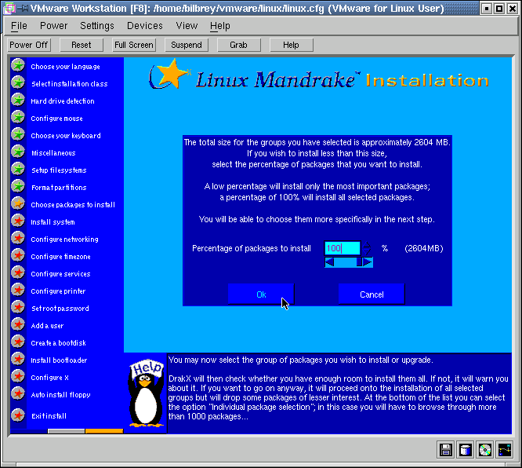Click the star beside Set root password
Image resolution: width=522 pixels, height=468 pixels.
(18, 308)
